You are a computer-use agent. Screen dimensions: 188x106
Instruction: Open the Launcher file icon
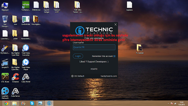pyautogui.click(x=5, y=35)
